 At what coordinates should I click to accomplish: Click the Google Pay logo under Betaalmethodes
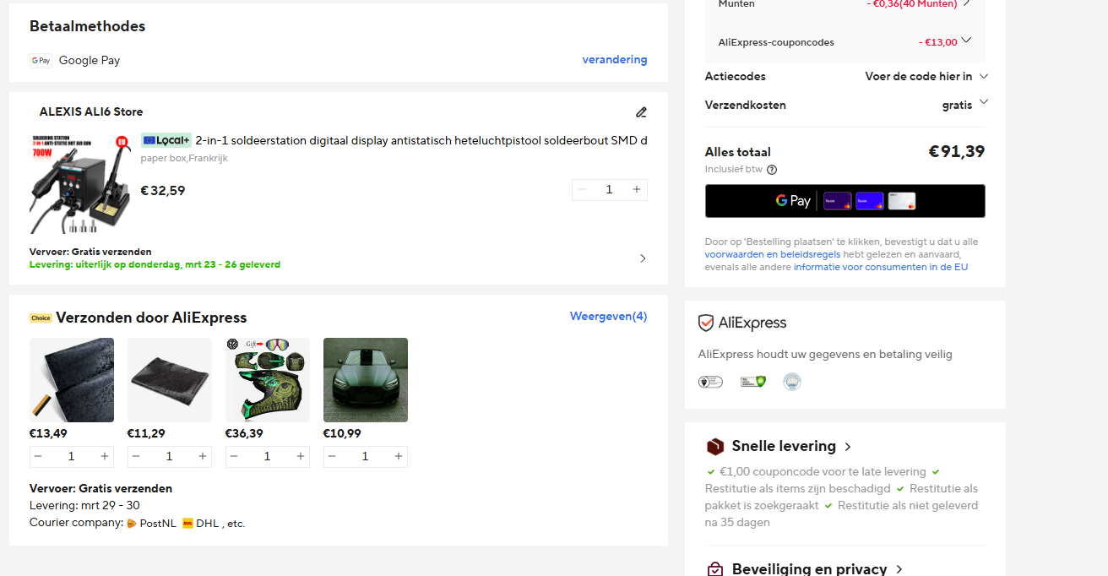(41, 60)
